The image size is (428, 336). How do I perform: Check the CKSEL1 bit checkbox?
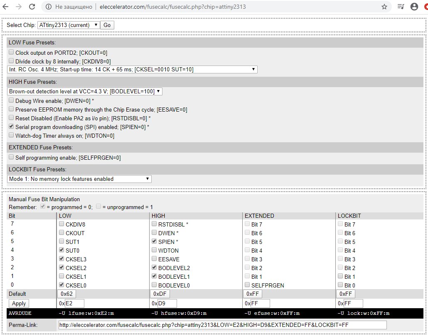[x=61, y=276]
